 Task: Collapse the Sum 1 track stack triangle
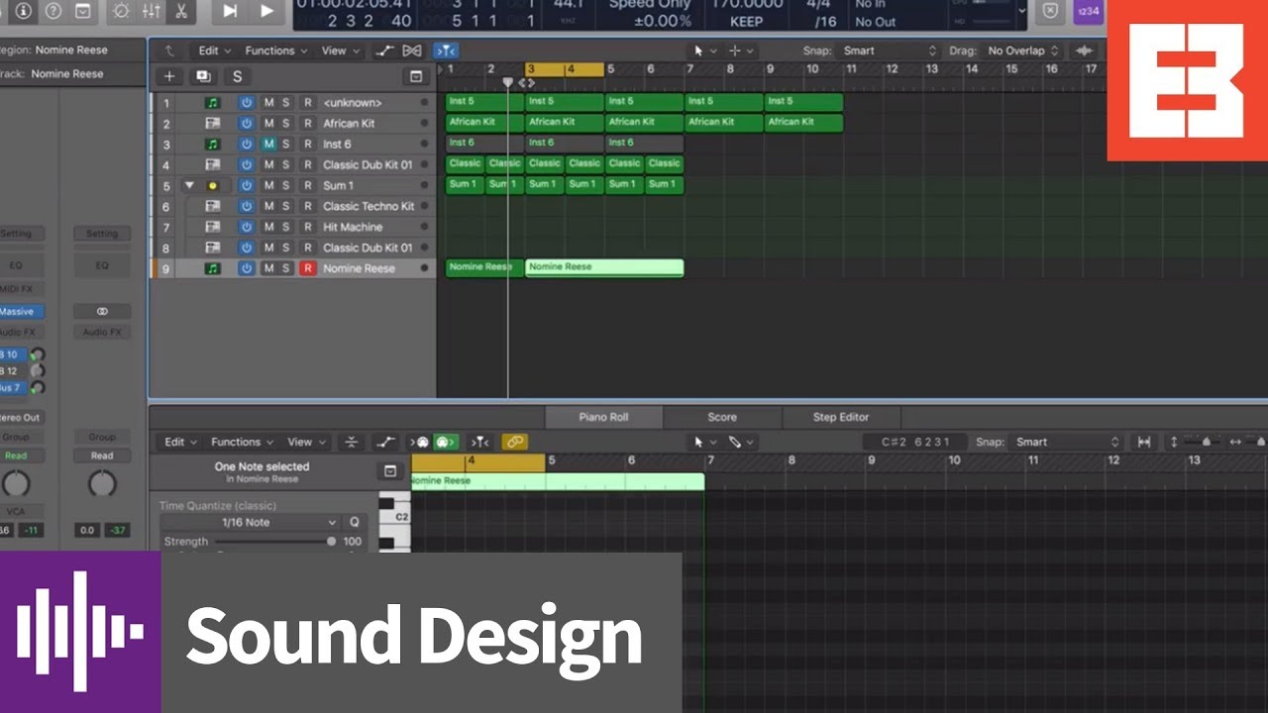coord(189,185)
